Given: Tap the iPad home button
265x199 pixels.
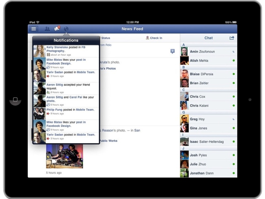Looking at the screenshot, I should pos(15,99).
